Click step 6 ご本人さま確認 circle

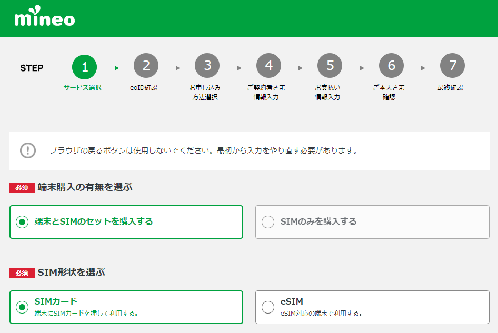click(x=391, y=65)
